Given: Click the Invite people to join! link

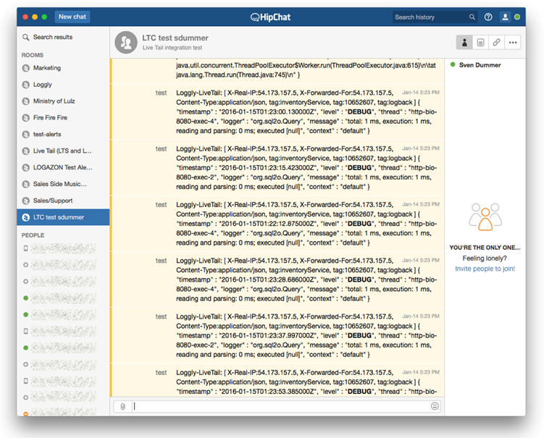Looking at the screenshot, I should (x=485, y=269).
